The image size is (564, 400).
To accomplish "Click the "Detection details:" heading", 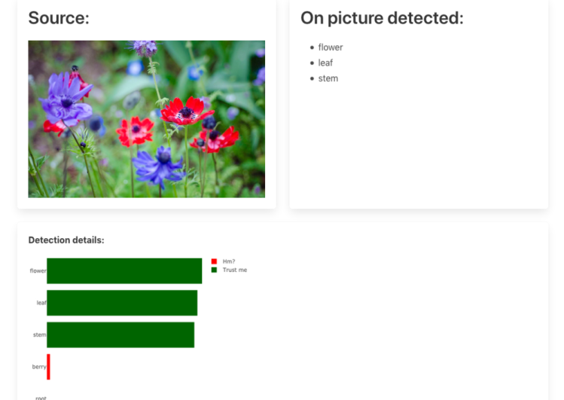I will click(66, 240).
